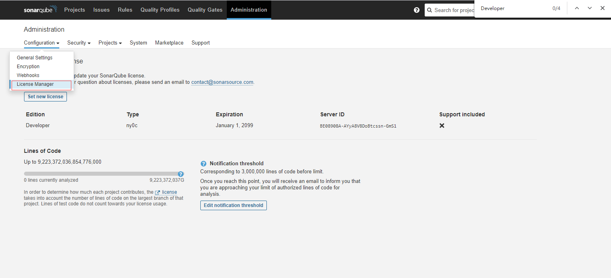Click the SonarQube logo
The height and width of the screenshot is (278, 611).
pos(40,10)
